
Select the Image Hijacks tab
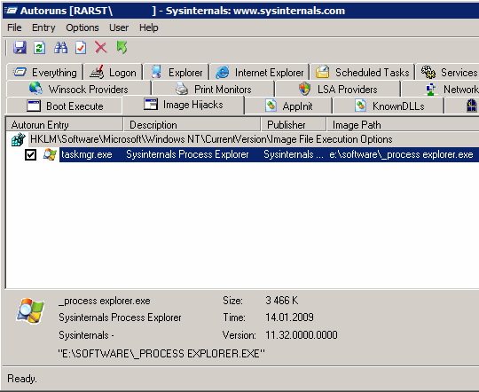pyautogui.click(x=184, y=105)
